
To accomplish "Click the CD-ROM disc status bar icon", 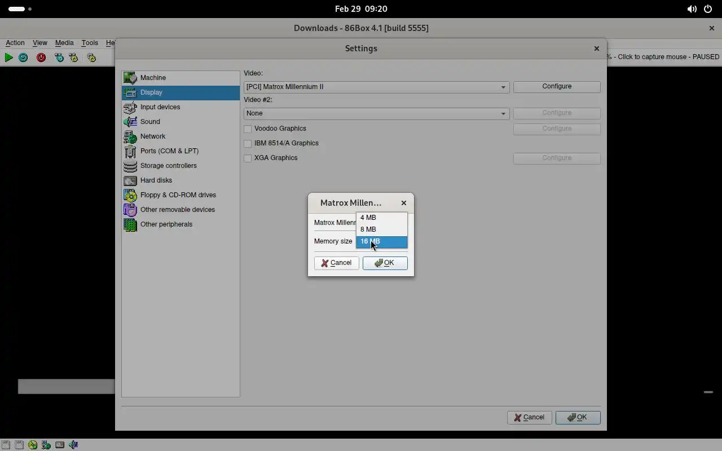I will (x=33, y=445).
